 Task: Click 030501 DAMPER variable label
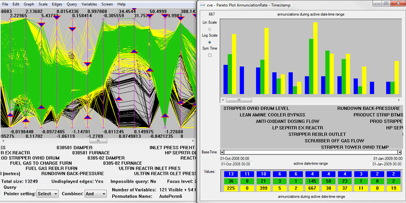tap(75, 148)
